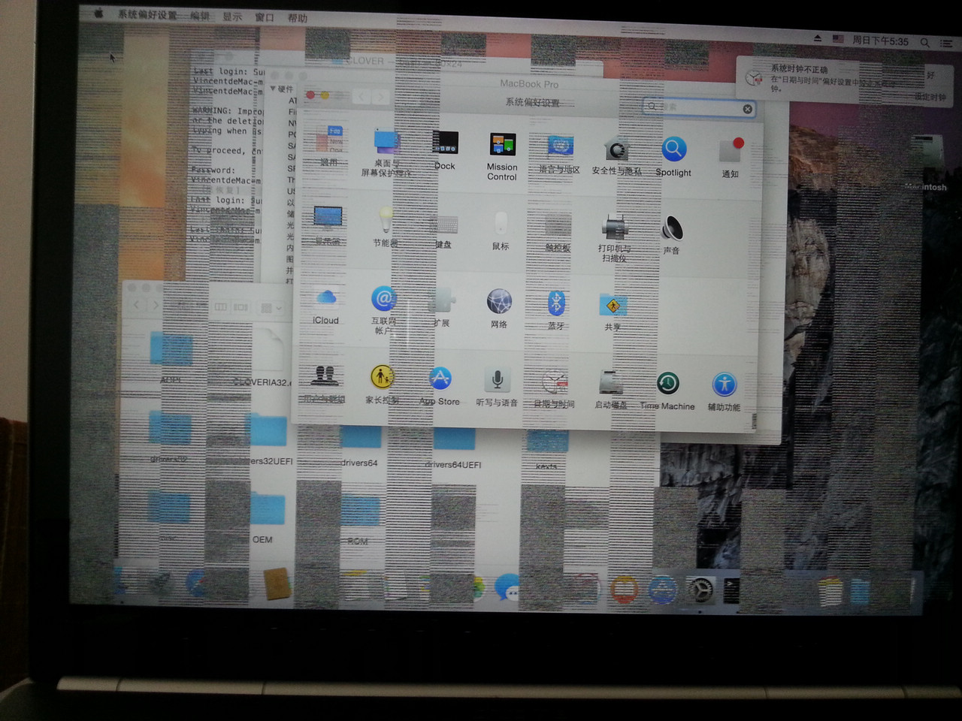
Task: Open 节能器 (Energy Saver) pane
Action: [386, 227]
